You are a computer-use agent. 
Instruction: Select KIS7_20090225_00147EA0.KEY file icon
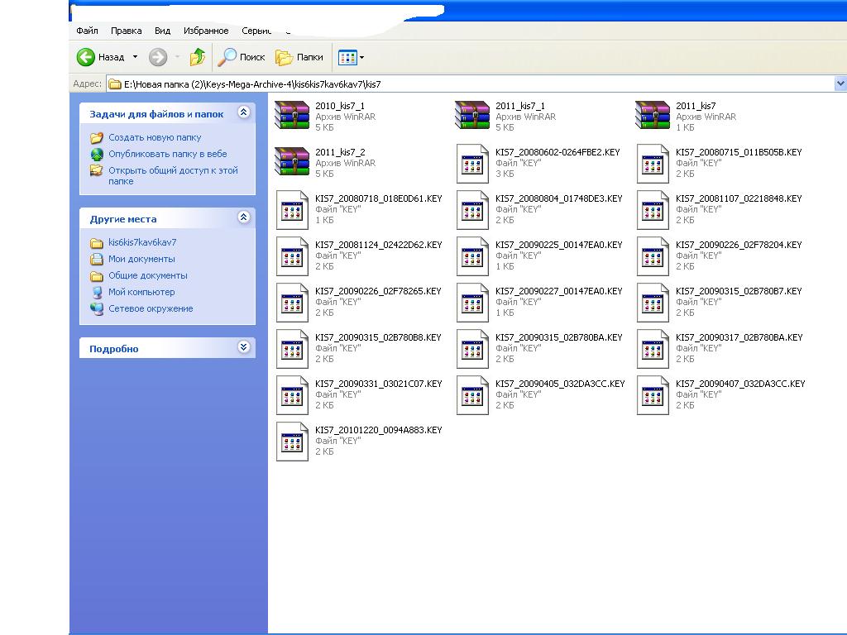(x=472, y=256)
